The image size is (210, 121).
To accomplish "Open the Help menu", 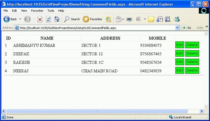I will click(x=61, y=11).
